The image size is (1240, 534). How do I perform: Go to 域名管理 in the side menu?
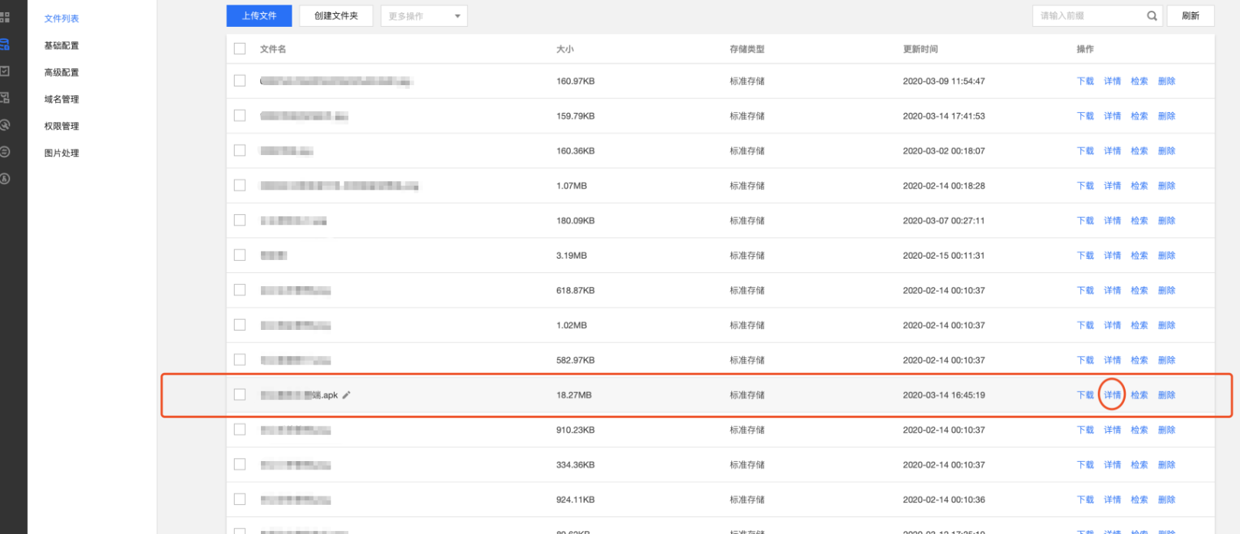coord(61,100)
